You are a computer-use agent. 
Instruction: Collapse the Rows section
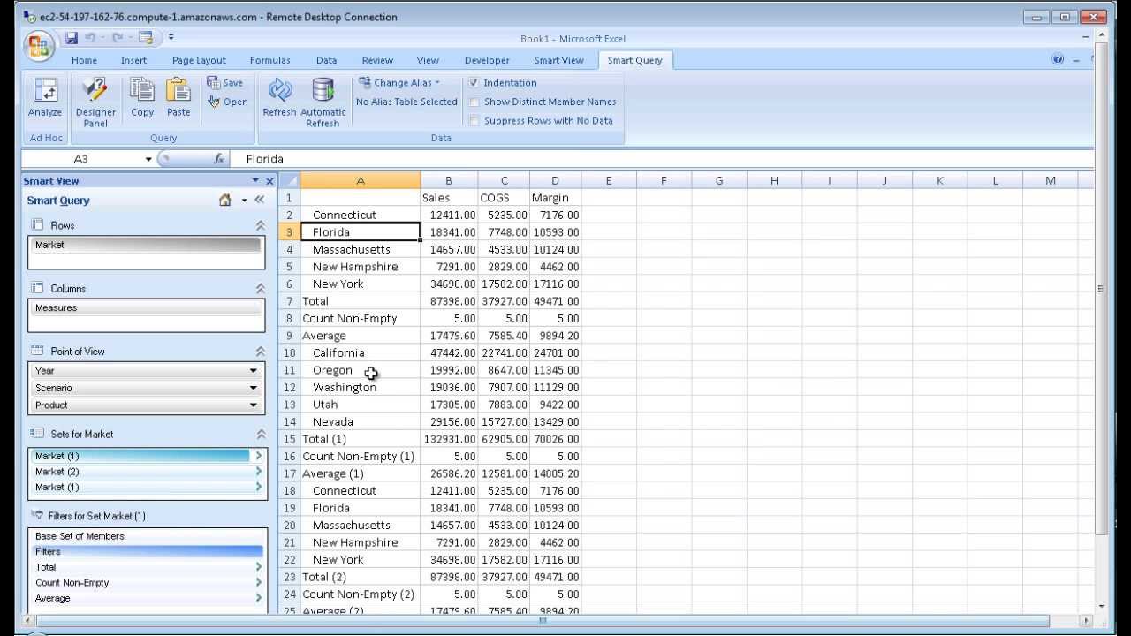261,226
